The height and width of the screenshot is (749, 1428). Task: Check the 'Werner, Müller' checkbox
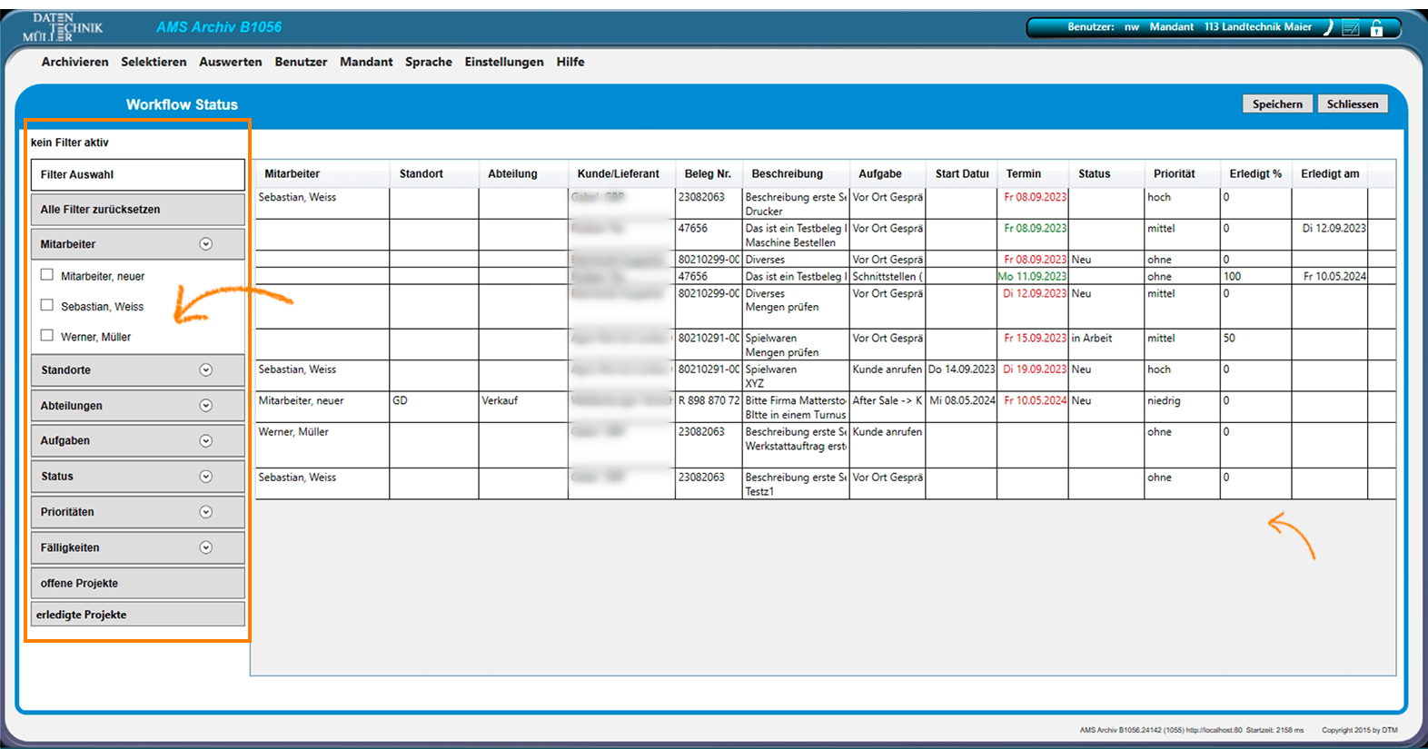click(47, 336)
